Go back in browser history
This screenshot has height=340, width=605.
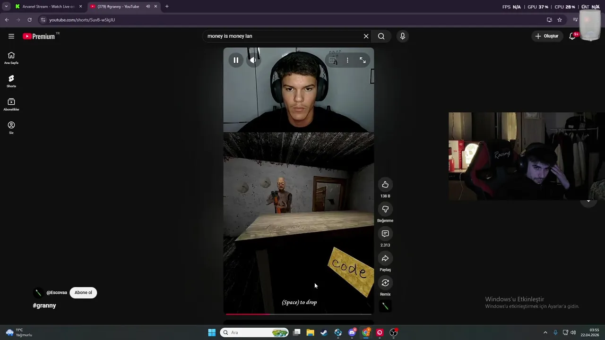coord(7,20)
